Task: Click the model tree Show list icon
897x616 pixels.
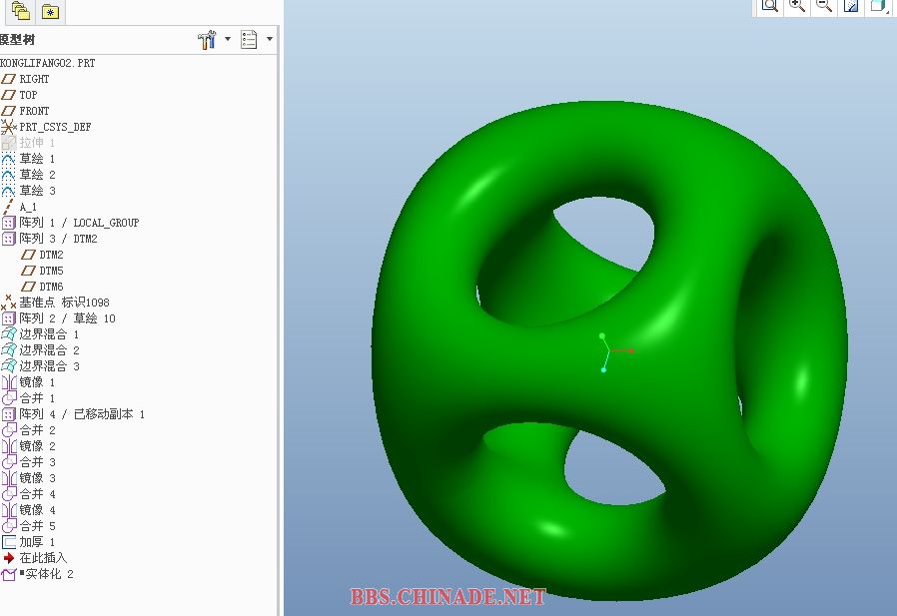Action: 249,40
